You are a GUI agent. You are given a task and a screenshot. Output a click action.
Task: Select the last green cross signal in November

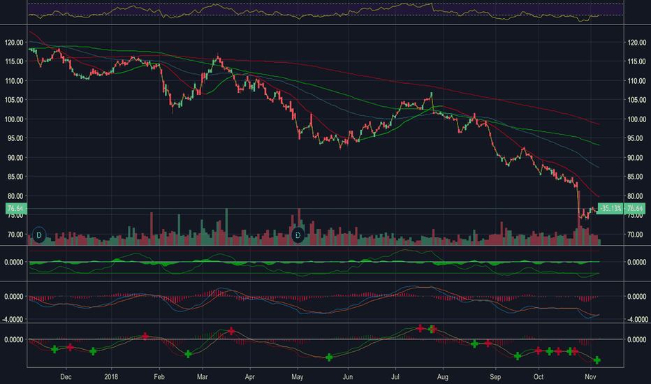[x=597, y=360]
